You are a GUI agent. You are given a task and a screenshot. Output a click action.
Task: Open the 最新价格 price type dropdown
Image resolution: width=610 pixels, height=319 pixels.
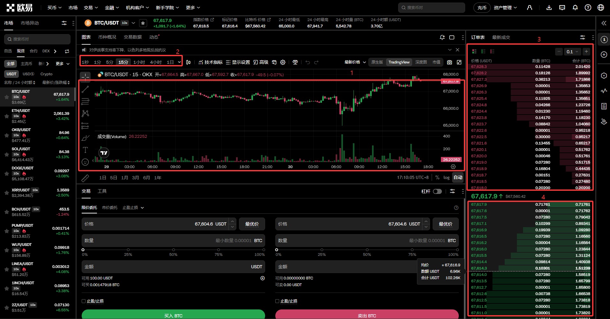pyautogui.click(x=355, y=62)
